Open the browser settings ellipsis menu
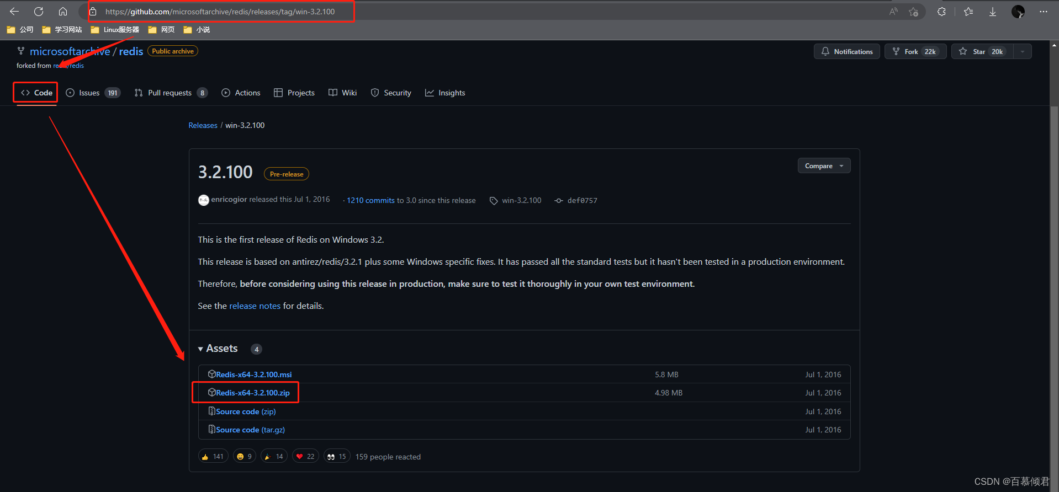This screenshot has height=492, width=1059. 1043,12
